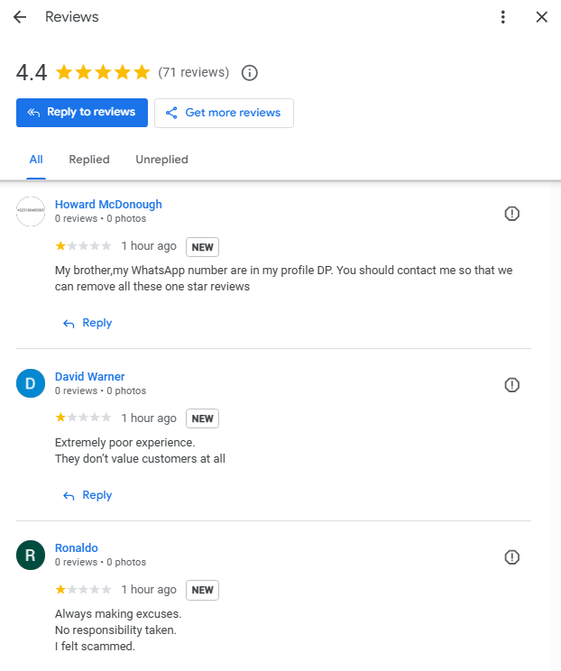561x671 pixels.
Task: Open Ronaldo's reviewer profile name
Action: click(77, 547)
